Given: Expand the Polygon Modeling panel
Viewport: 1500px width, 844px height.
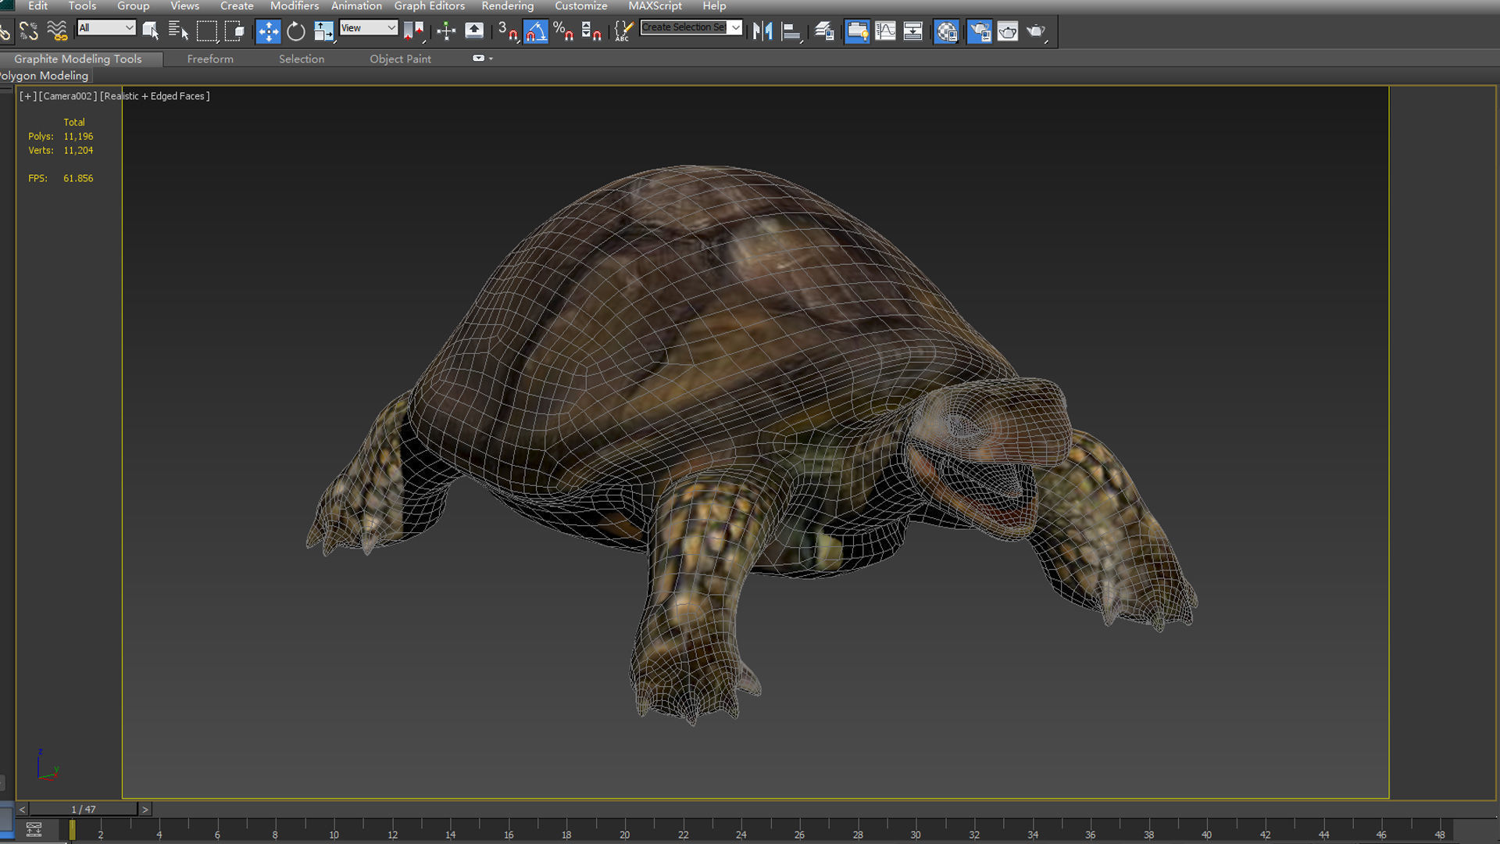Looking at the screenshot, I should coord(44,76).
